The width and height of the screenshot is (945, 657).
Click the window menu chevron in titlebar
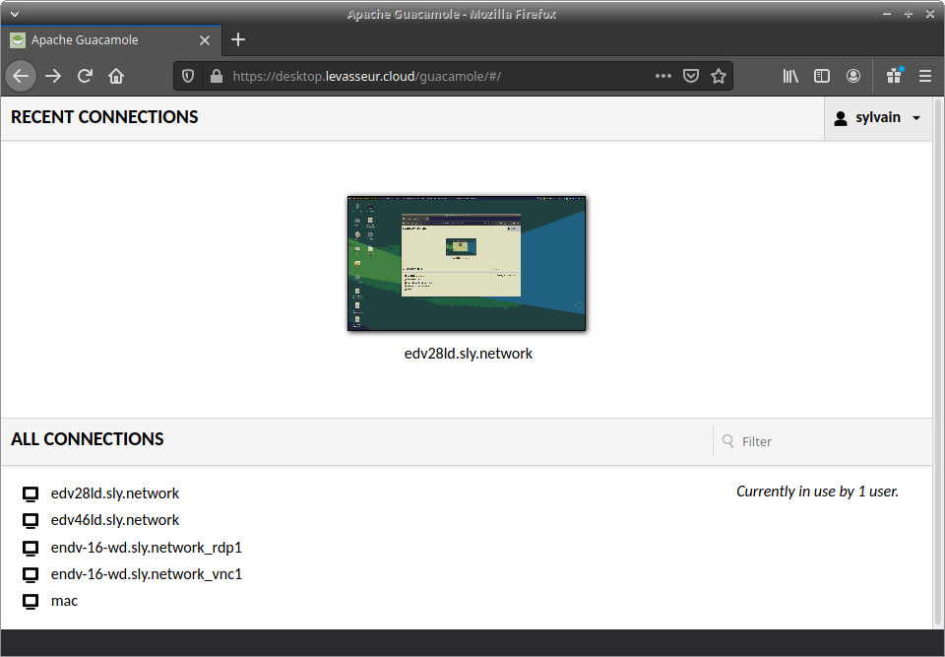[14, 14]
